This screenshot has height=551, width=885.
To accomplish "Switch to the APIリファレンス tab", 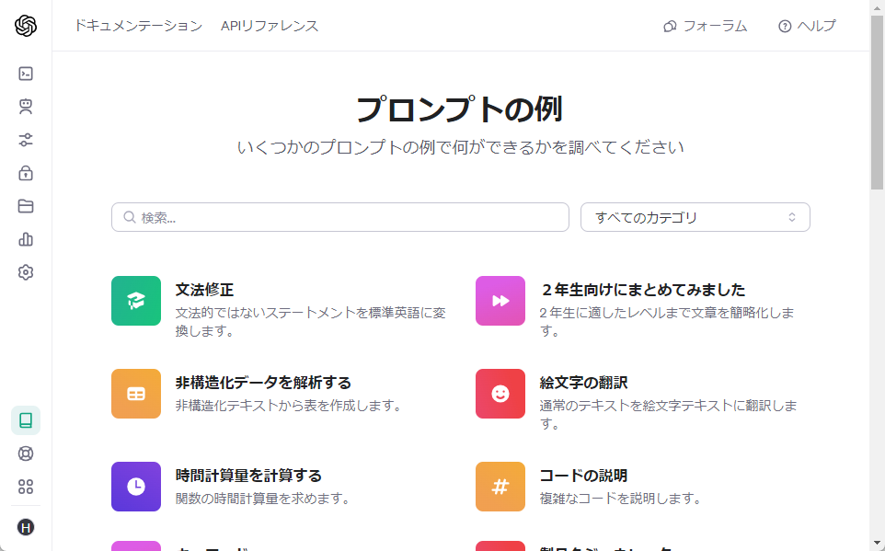I will click(270, 26).
